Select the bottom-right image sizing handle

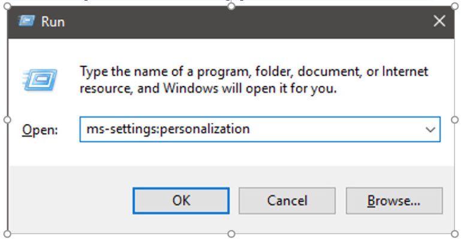tap(454, 234)
